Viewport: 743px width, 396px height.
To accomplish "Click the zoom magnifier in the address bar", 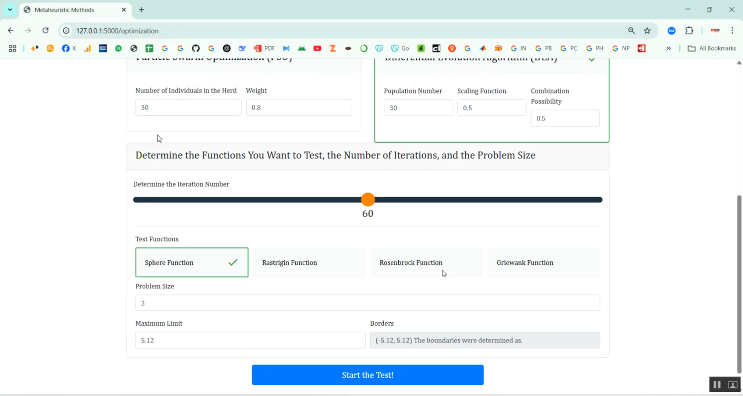I will (632, 31).
